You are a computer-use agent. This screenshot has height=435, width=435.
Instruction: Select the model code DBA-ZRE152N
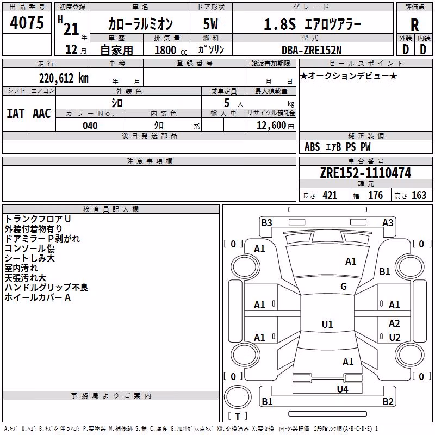(312, 50)
